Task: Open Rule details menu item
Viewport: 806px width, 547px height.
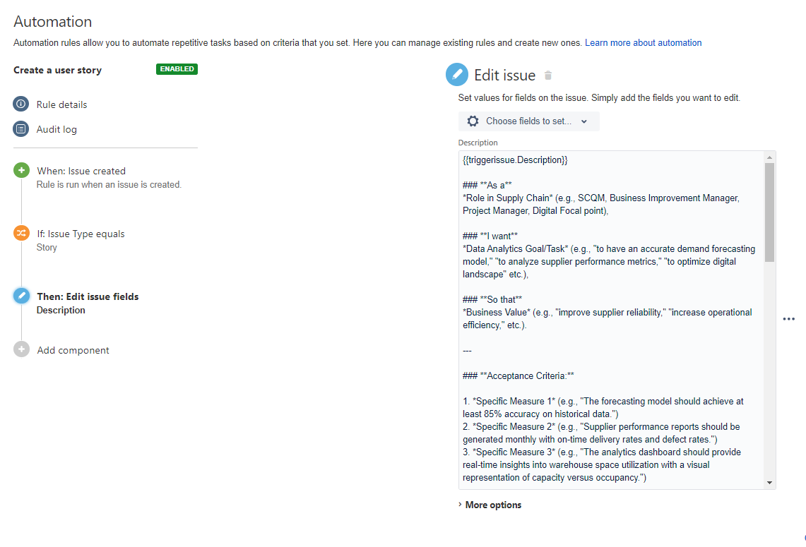Action: point(61,104)
